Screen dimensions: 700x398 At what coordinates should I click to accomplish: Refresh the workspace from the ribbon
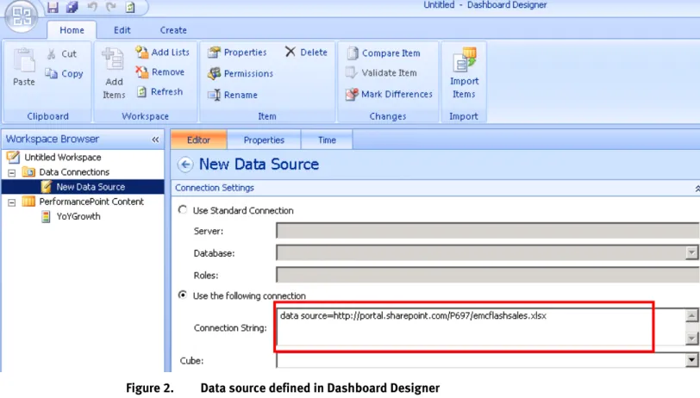point(159,91)
